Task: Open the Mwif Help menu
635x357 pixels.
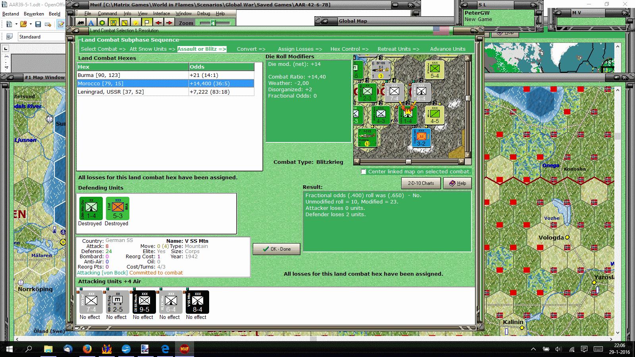Action: (220, 13)
